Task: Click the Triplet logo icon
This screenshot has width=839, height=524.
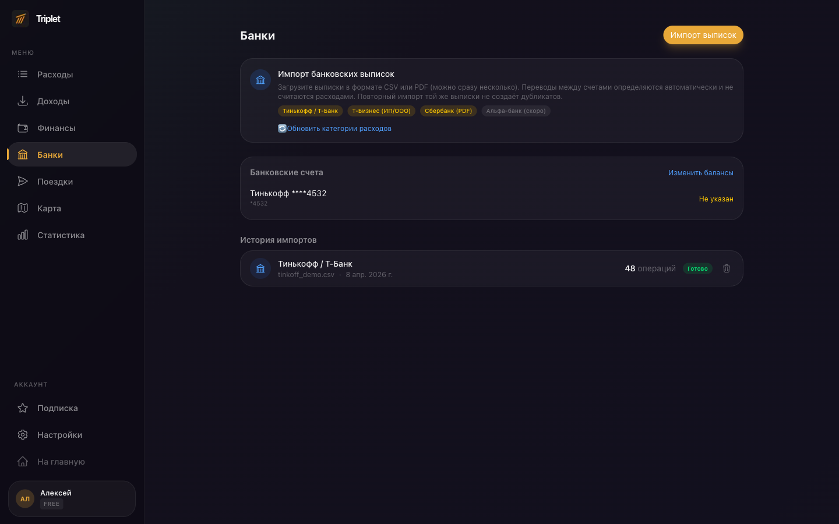Action: pos(20,19)
